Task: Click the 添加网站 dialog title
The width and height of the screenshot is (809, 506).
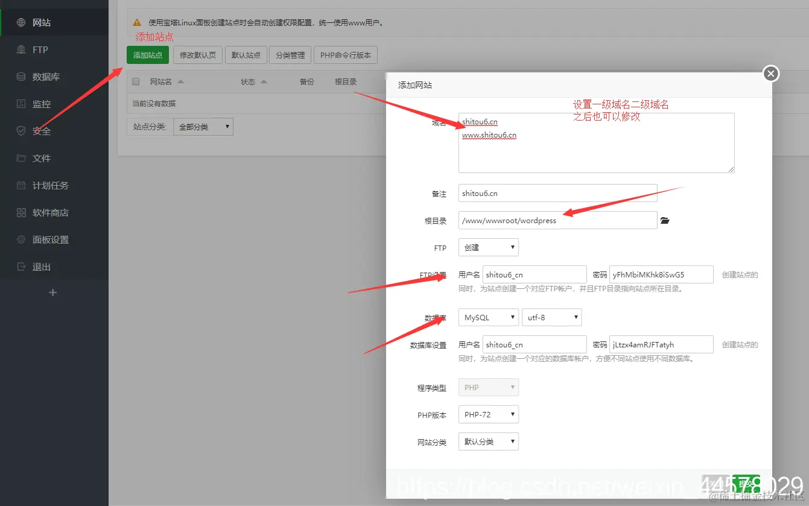Action: coord(415,85)
